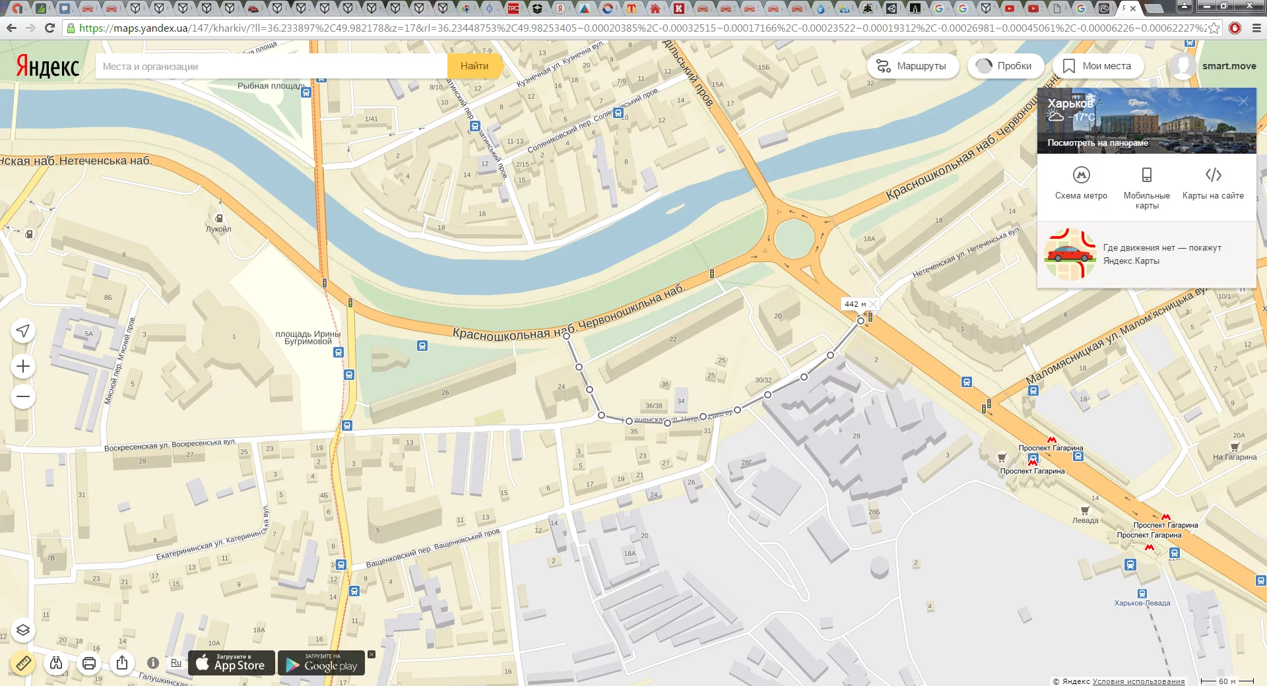This screenshot has width=1267, height=686.
Task: Go forward with the browser forward arrow
Action: pos(30,28)
